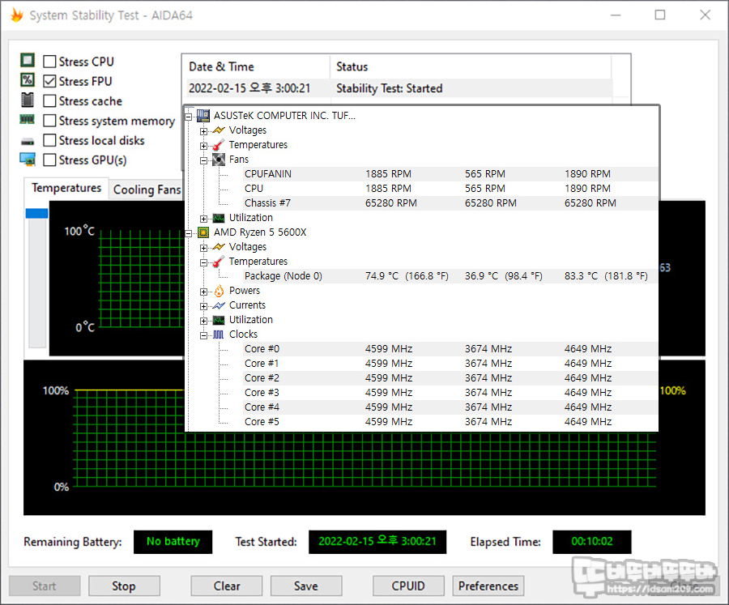Click the monitor icon beside Stress GPU(s)
The width and height of the screenshot is (729, 605).
click(x=28, y=159)
